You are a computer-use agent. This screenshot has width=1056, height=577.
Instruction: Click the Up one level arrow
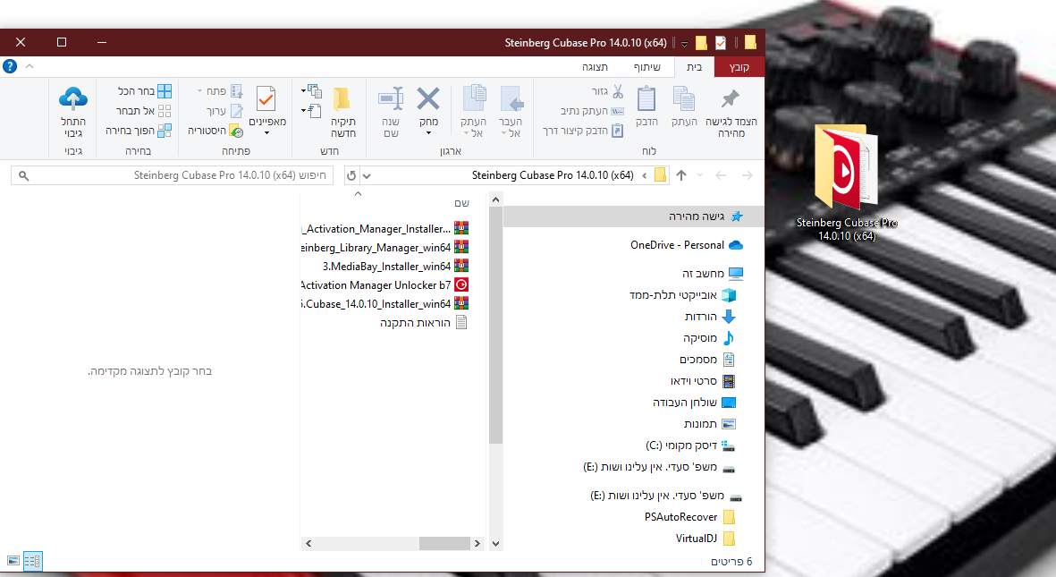click(681, 175)
